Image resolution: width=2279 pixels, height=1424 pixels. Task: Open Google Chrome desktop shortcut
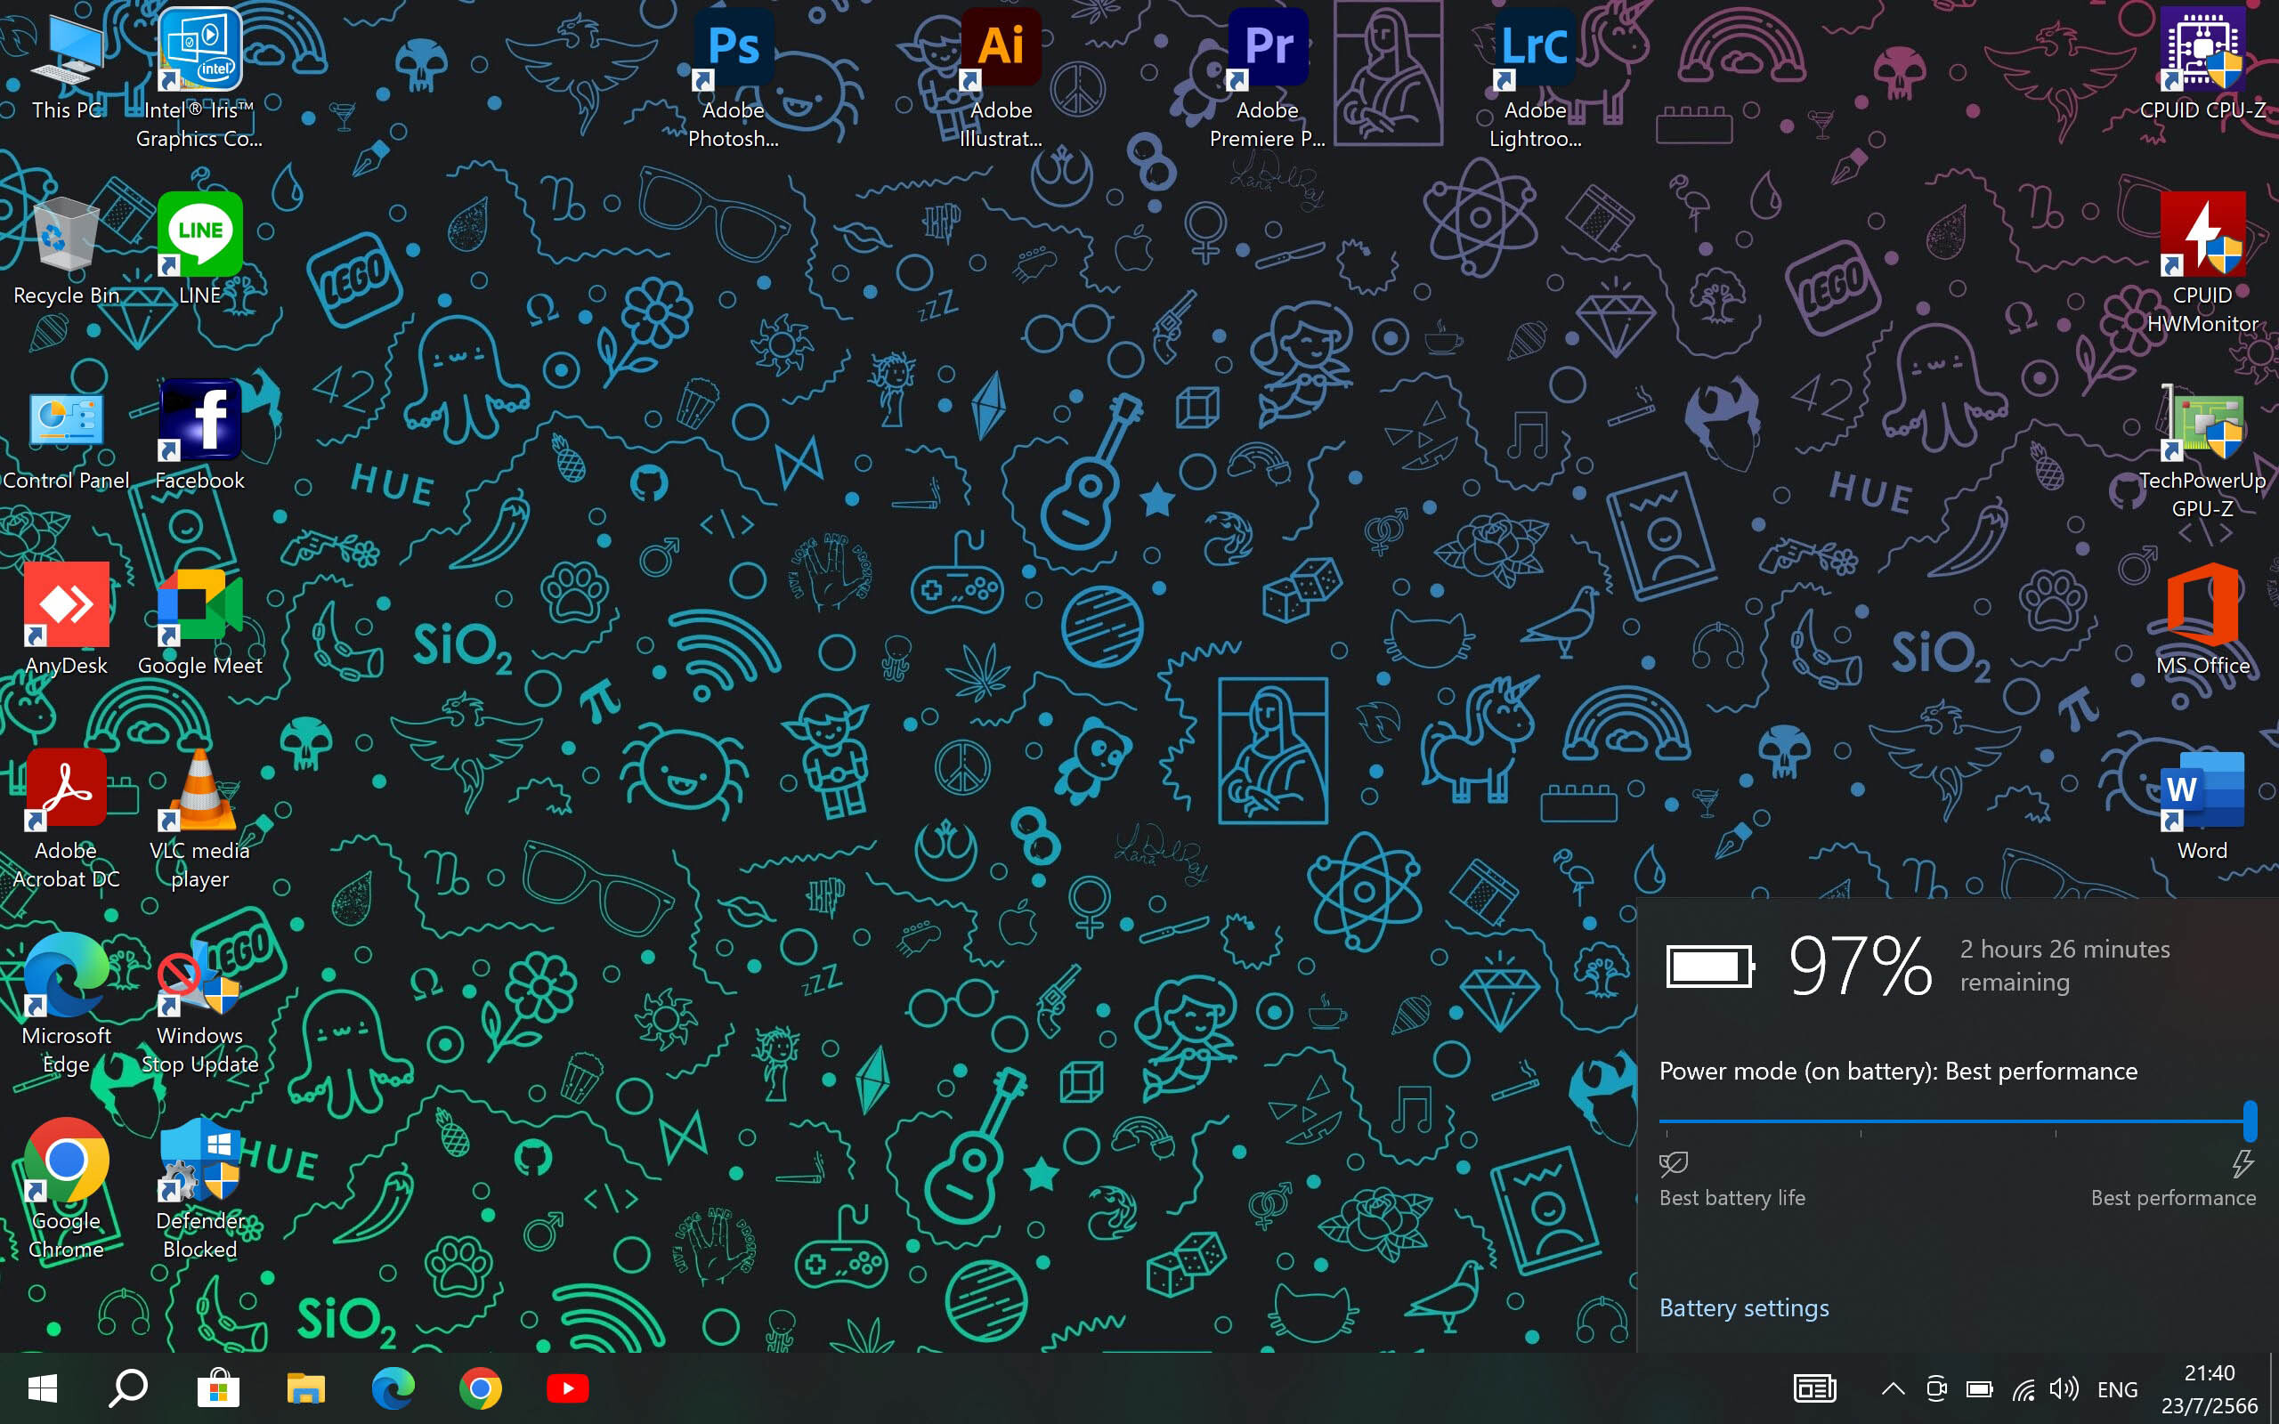click(66, 1188)
